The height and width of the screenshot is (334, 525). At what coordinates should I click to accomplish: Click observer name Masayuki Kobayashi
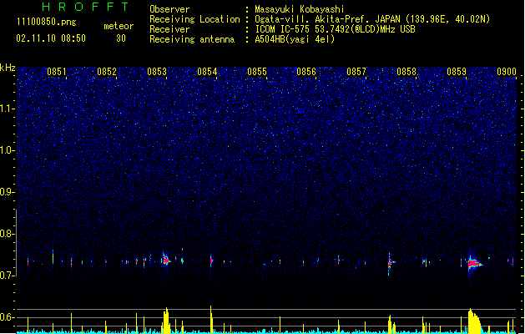pyautogui.click(x=300, y=9)
